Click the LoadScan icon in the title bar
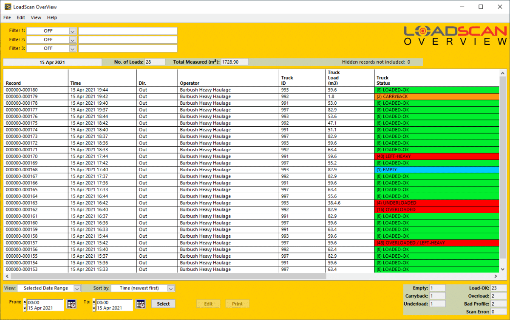The image size is (510, 320). pyautogui.click(x=6, y=7)
